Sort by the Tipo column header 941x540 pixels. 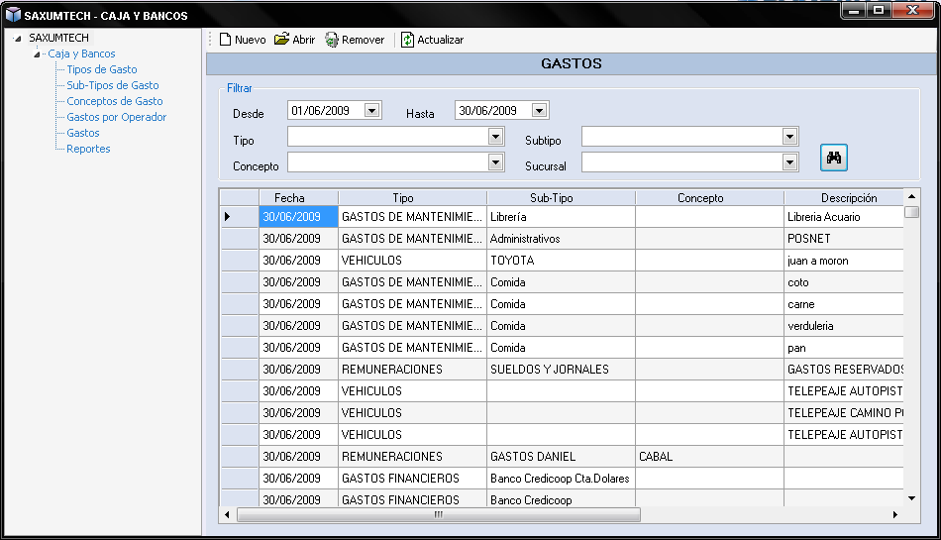tap(412, 198)
